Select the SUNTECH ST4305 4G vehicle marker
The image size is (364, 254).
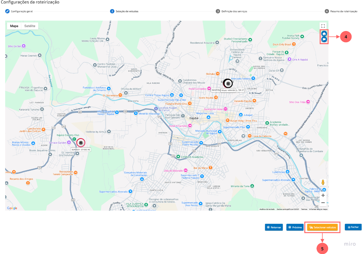(x=81, y=143)
